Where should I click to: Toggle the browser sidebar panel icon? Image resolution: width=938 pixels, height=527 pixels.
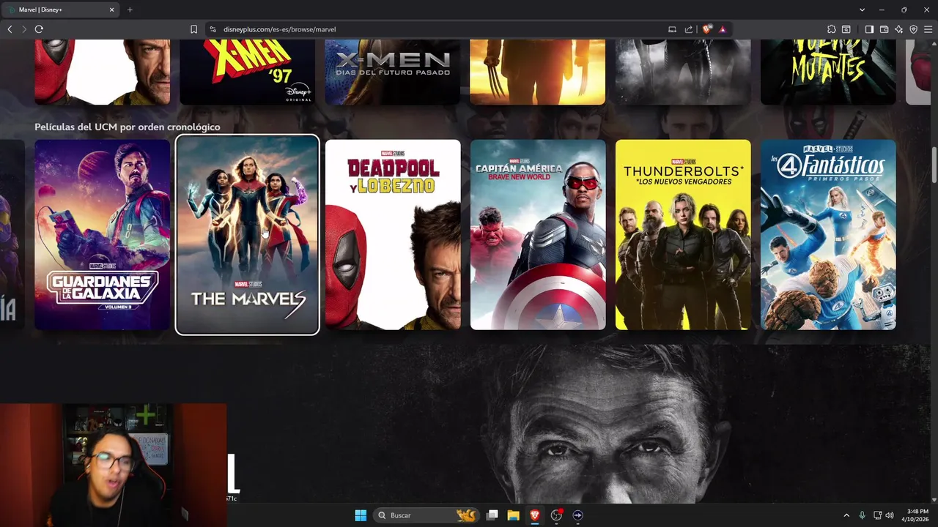coord(869,29)
